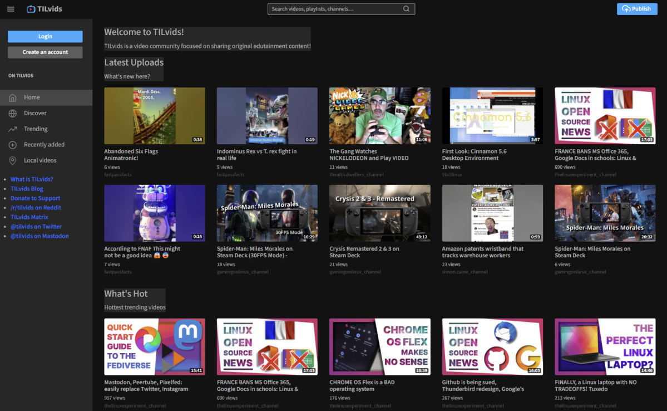This screenshot has height=411, width=667.
Task: Click title 'CHROME OS Flex is a BAD operating system'
Action: [362, 385]
